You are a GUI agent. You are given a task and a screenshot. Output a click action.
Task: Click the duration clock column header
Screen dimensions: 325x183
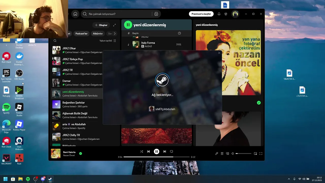(179, 33)
